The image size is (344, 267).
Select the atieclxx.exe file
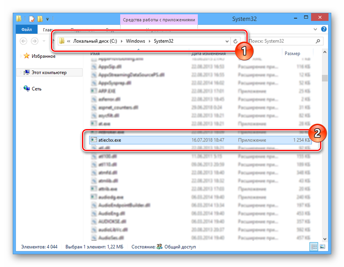[x=109, y=140]
